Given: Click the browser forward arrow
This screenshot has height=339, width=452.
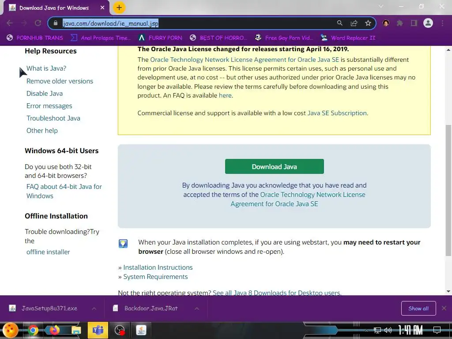Looking at the screenshot, I should [24, 23].
